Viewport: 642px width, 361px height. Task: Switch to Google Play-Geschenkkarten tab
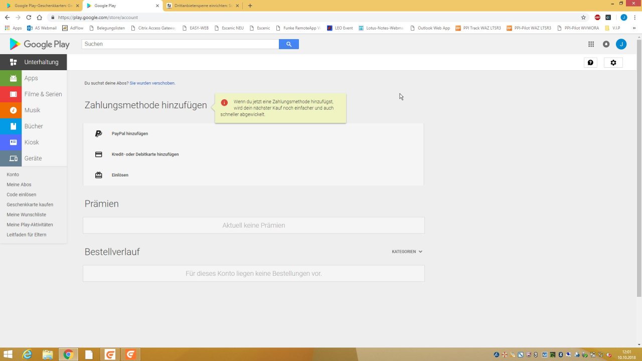[42, 6]
